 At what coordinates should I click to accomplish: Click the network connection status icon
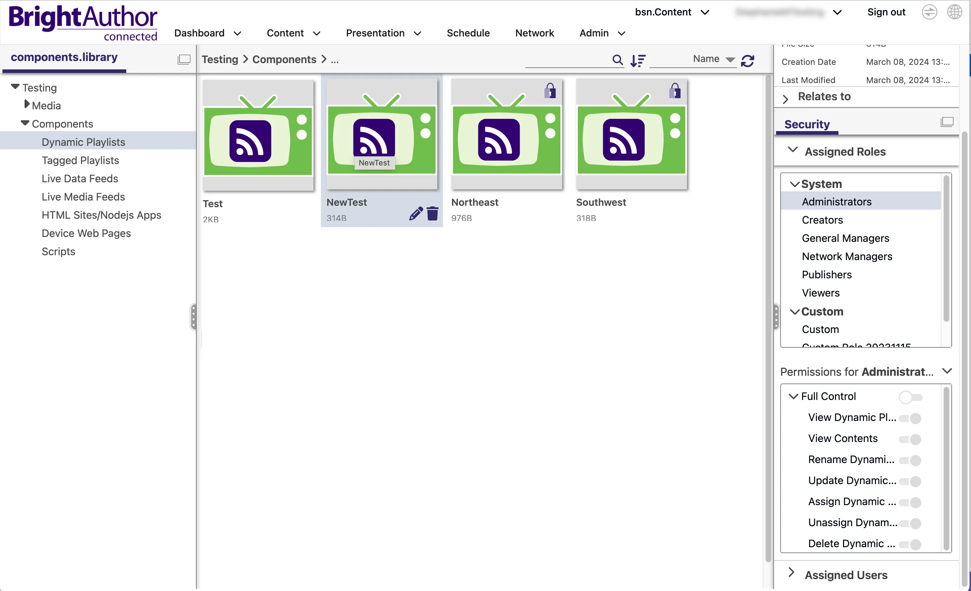click(929, 12)
